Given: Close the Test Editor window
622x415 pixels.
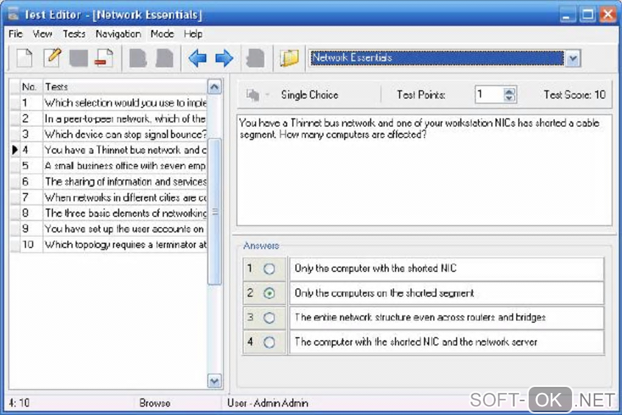Looking at the screenshot, I should point(608,15).
